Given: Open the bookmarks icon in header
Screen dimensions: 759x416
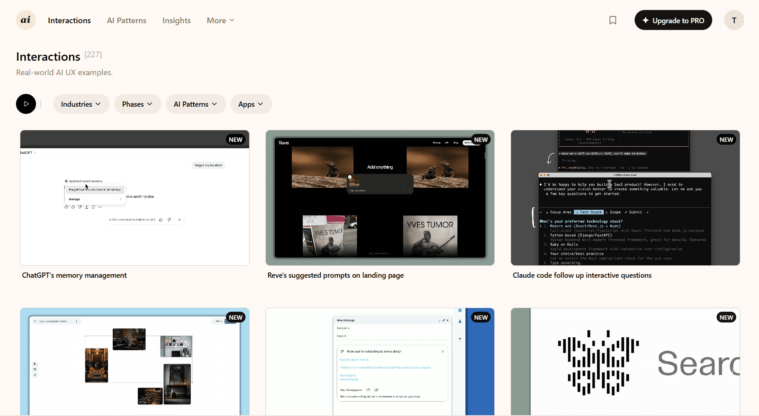Looking at the screenshot, I should pyautogui.click(x=613, y=20).
